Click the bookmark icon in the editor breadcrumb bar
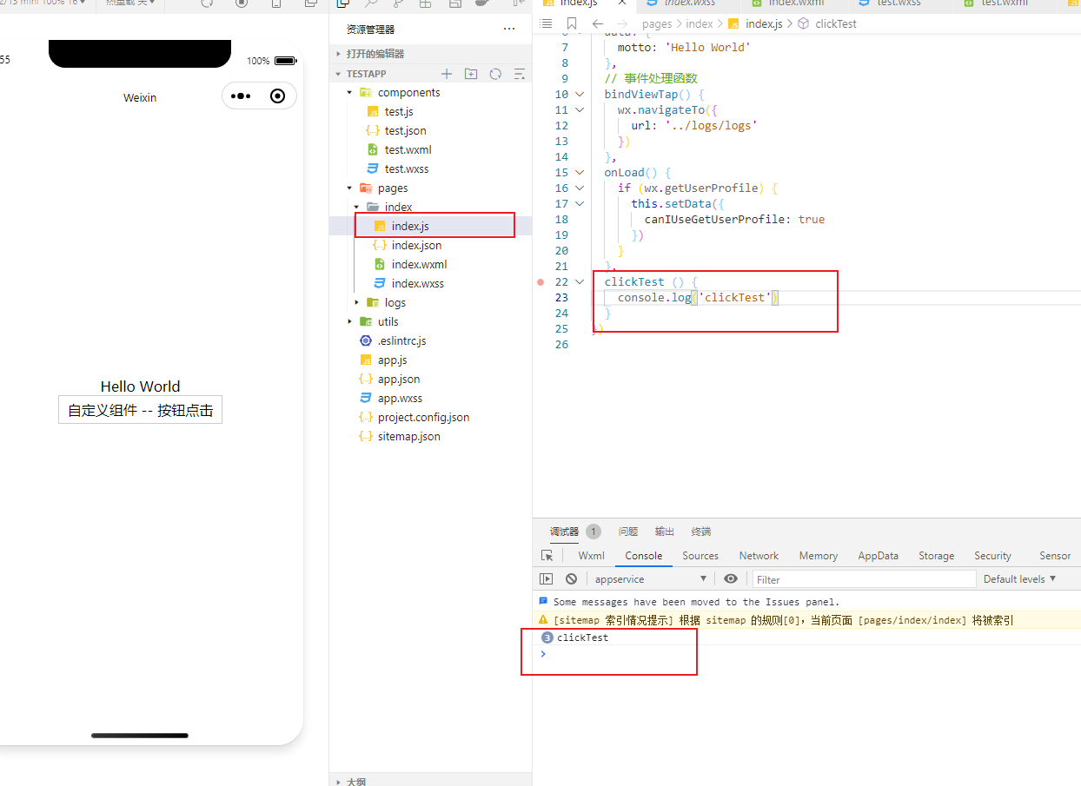The image size is (1081, 786). pos(571,23)
